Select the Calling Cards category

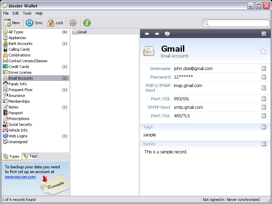35,49
